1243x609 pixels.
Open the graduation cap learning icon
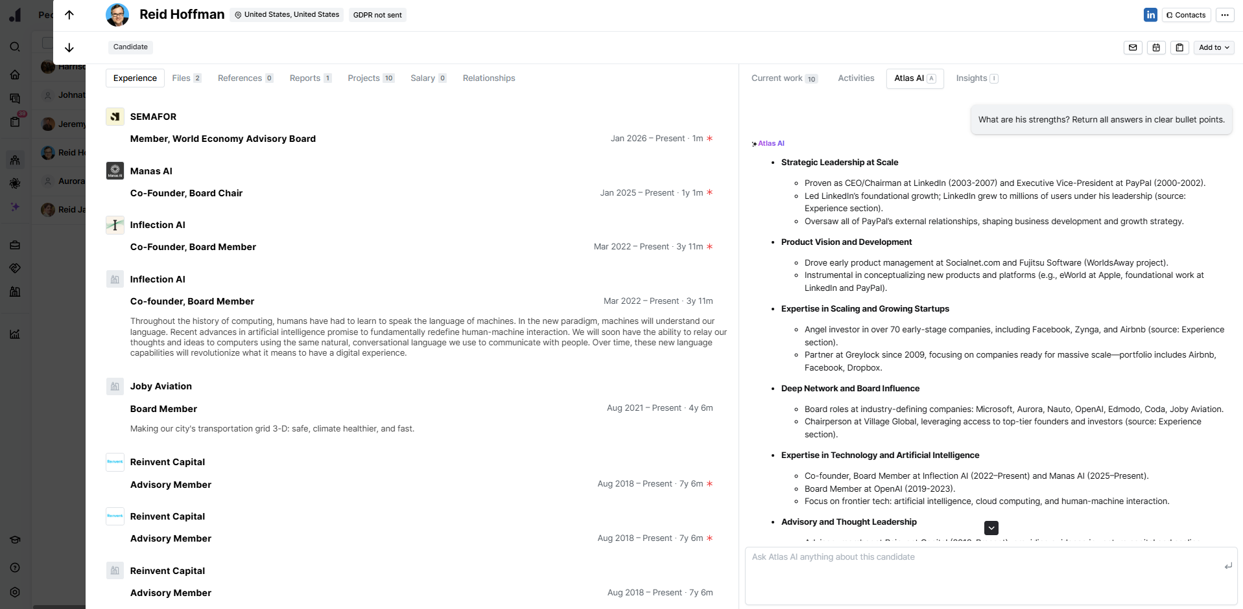coord(15,540)
